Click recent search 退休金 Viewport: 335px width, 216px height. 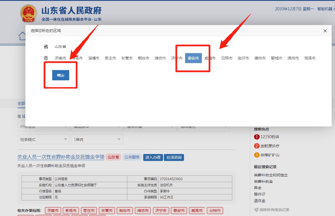point(260,201)
